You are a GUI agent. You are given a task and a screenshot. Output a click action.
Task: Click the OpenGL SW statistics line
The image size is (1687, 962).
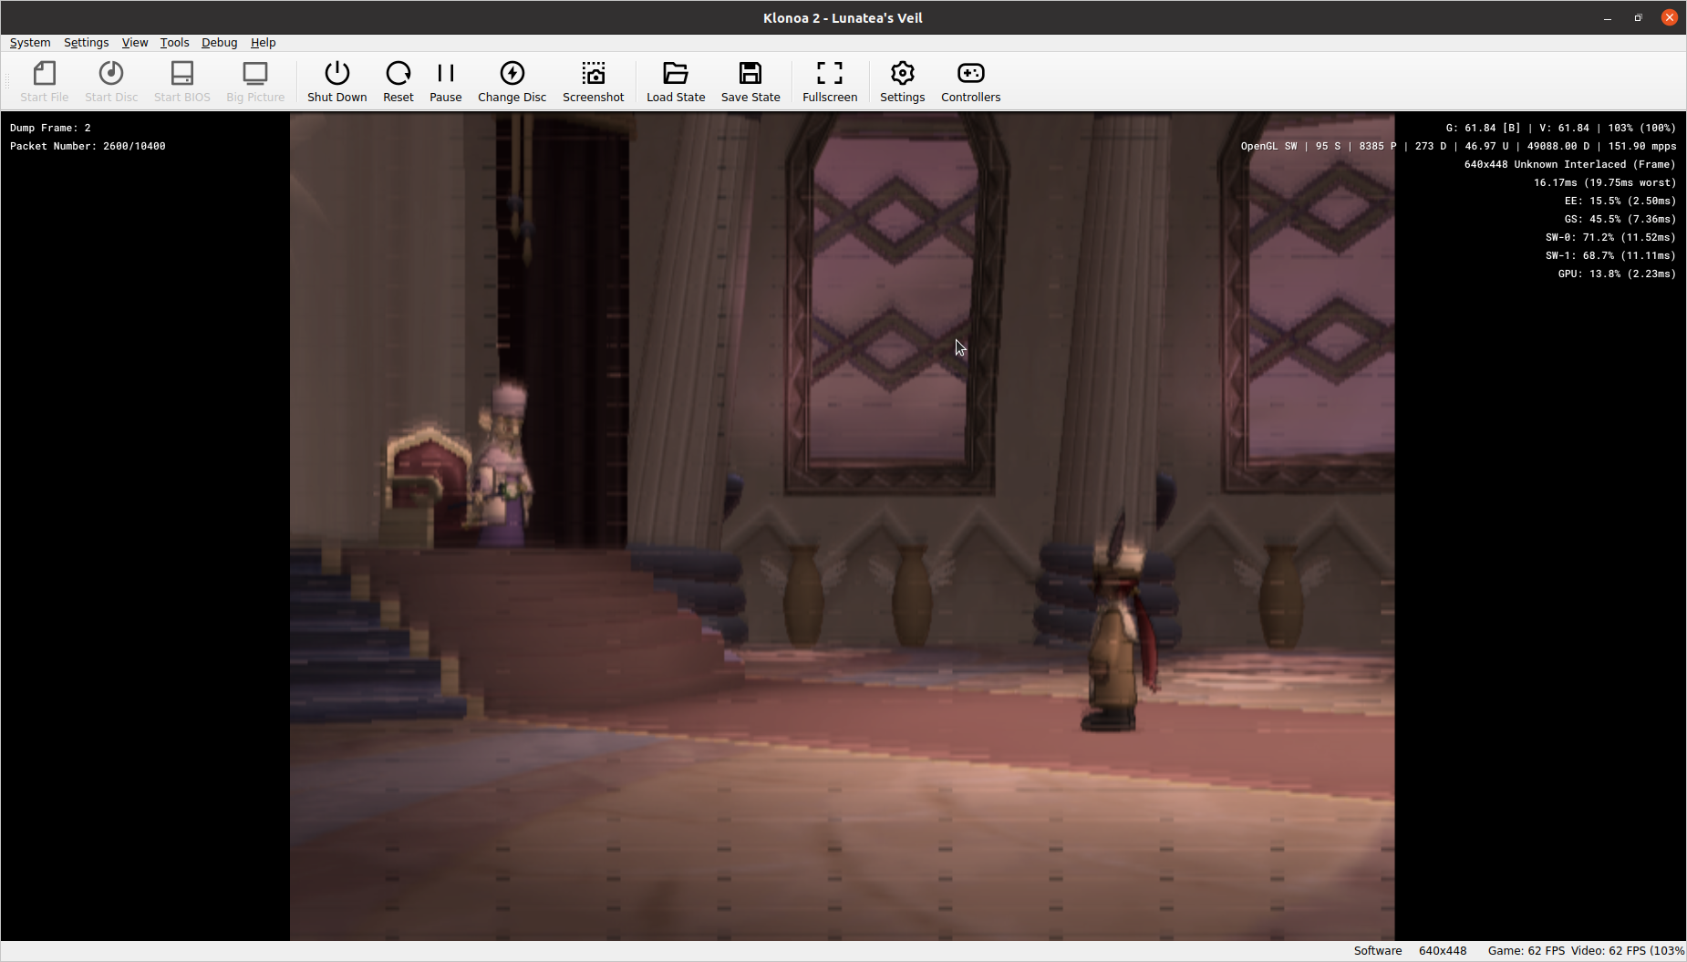[1458, 146]
